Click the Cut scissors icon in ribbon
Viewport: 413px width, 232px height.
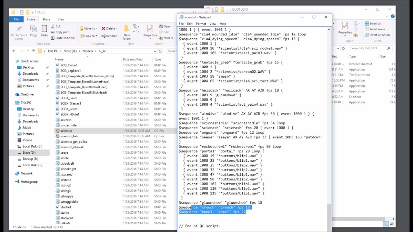(x=52, y=26)
